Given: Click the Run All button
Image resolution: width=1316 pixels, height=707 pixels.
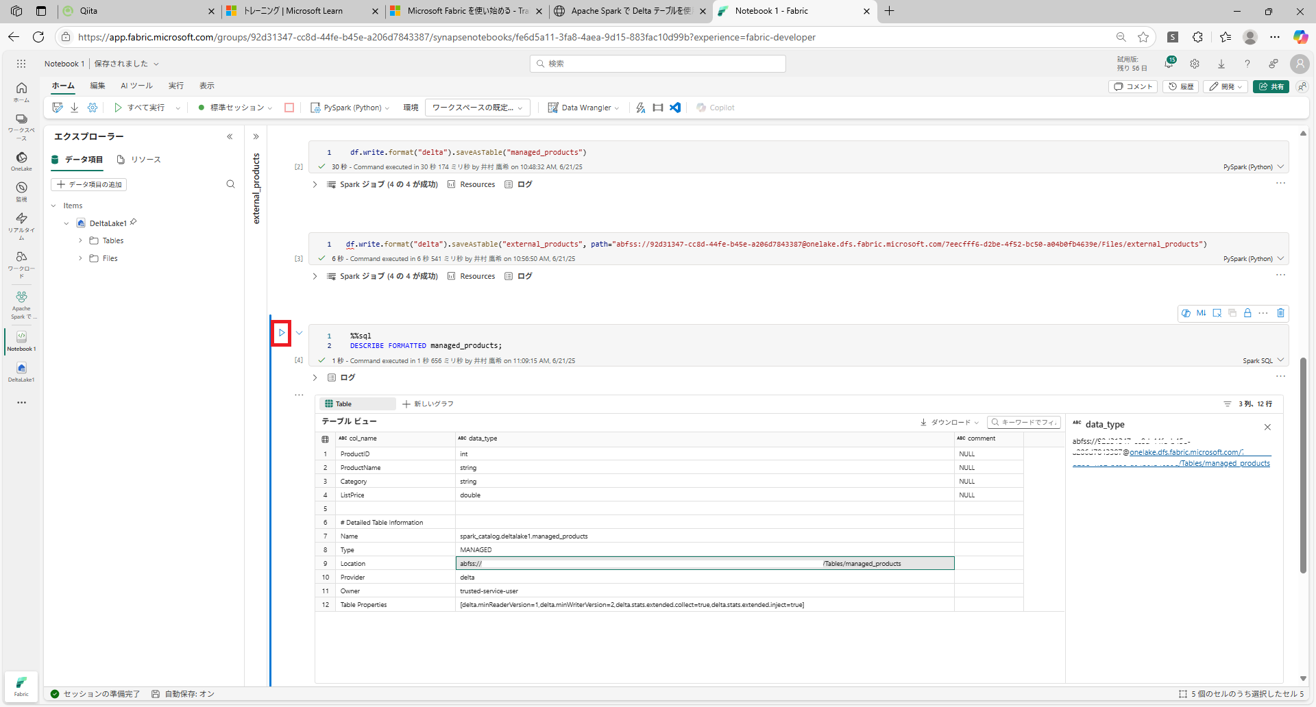Looking at the screenshot, I should click(x=140, y=108).
